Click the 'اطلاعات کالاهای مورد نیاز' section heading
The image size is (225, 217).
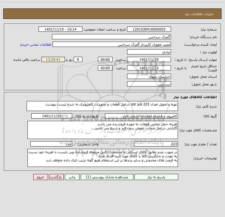tap(195, 97)
